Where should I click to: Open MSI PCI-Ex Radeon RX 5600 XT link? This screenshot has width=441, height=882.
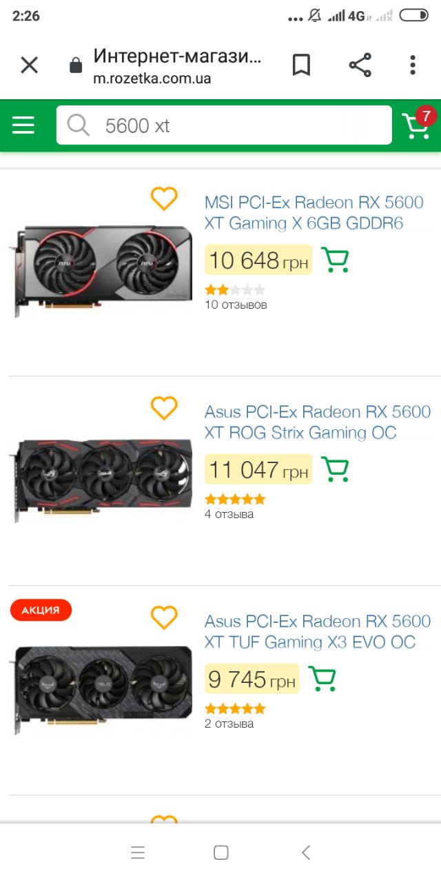tap(314, 213)
